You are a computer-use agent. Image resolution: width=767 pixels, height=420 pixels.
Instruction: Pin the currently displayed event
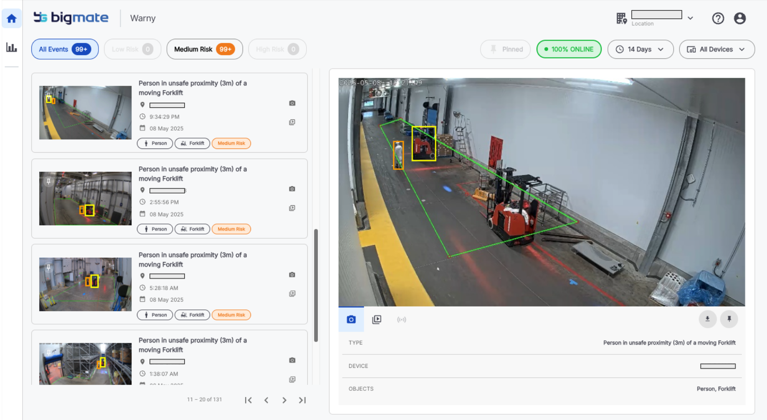tap(729, 319)
